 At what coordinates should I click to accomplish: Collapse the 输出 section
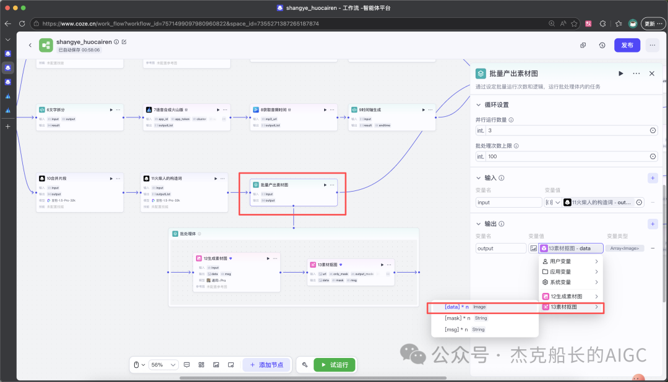tap(478, 224)
